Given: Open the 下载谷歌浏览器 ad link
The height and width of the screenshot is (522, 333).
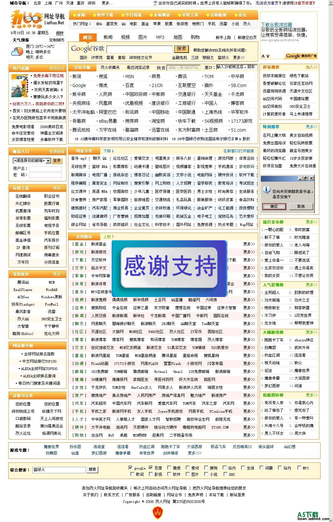Looking at the screenshot, I should 276,25.
